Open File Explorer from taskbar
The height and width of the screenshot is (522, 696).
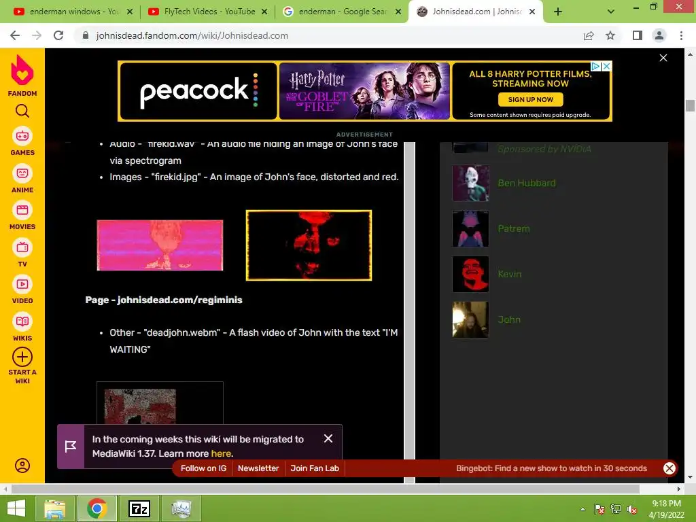click(x=54, y=508)
